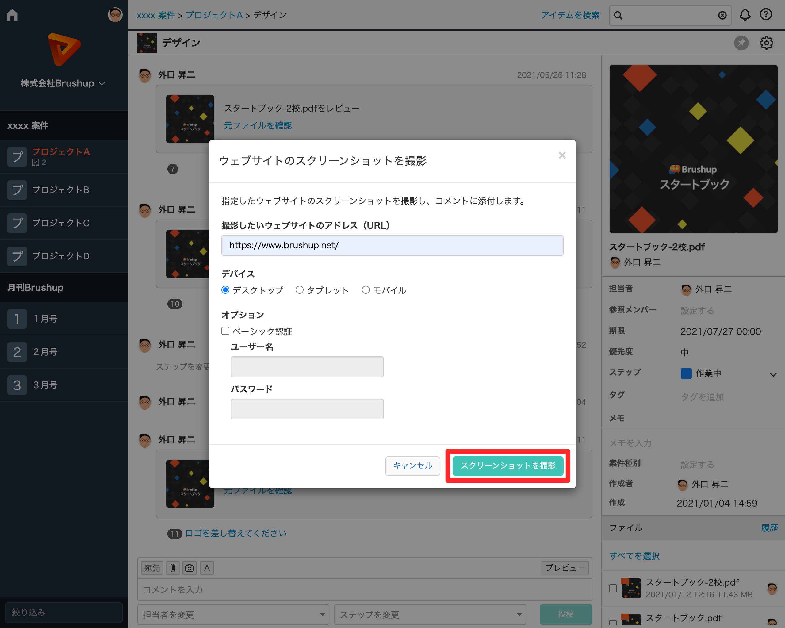Click the スクリーンショットを撮影 button
This screenshot has height=628, width=785.
[507, 465]
